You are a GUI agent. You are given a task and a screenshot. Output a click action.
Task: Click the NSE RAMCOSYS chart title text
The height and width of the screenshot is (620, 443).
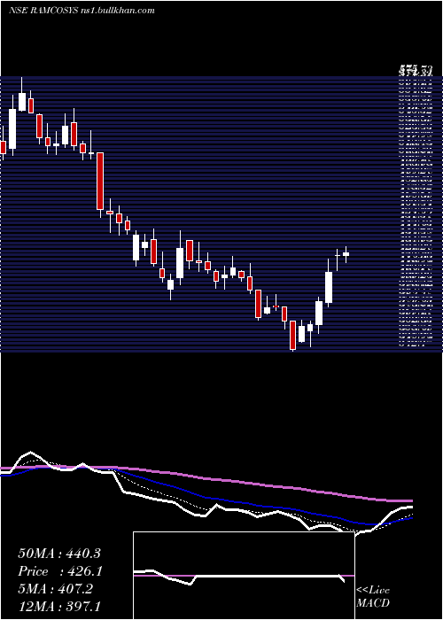tap(82, 11)
